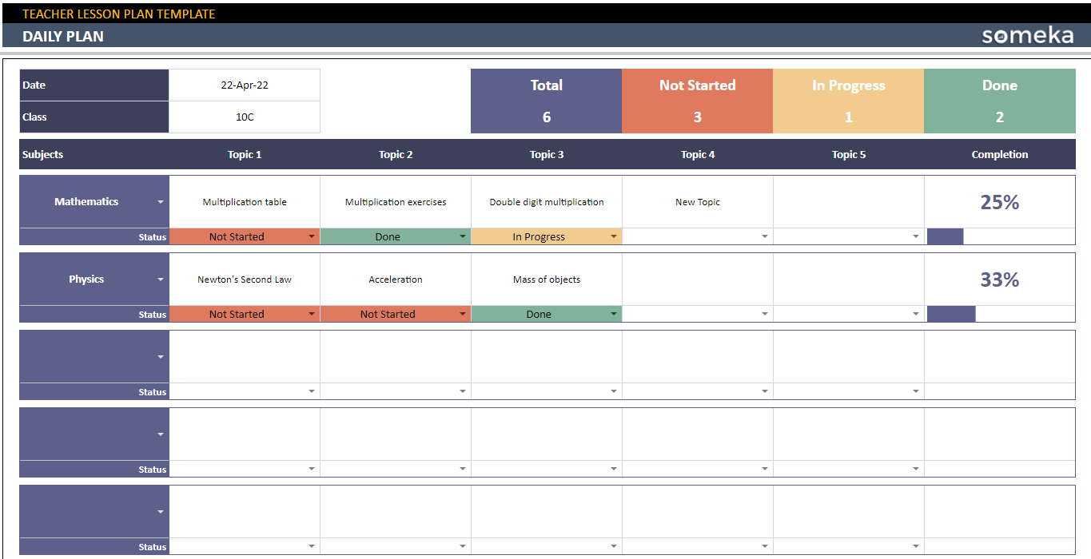Click the DAILY PLAN title header
The image size is (1091, 559).
click(x=63, y=36)
